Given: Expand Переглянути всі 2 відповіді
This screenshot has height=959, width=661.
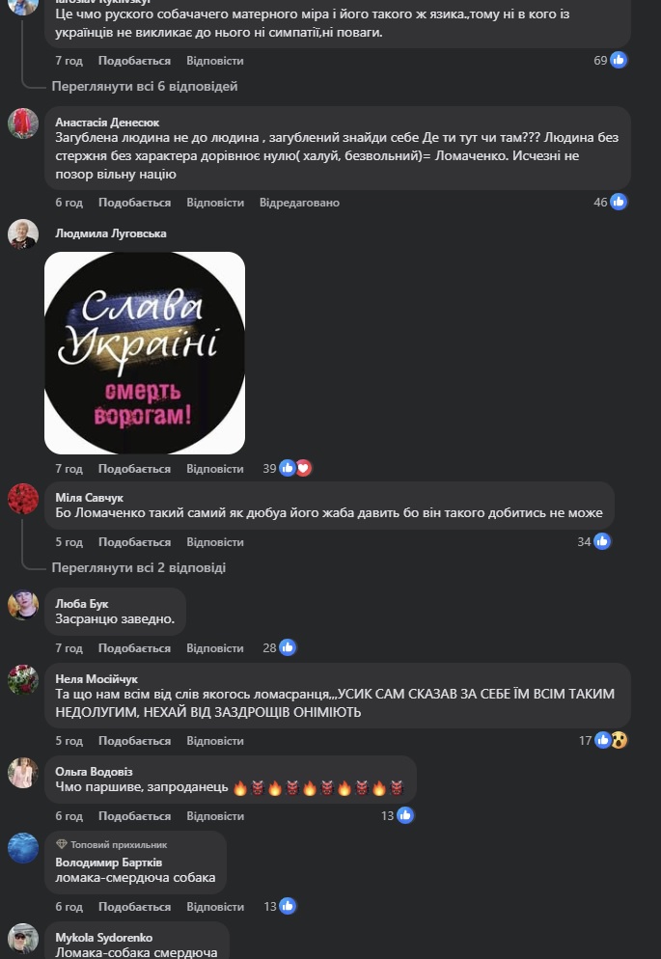Looking at the screenshot, I should [138, 567].
